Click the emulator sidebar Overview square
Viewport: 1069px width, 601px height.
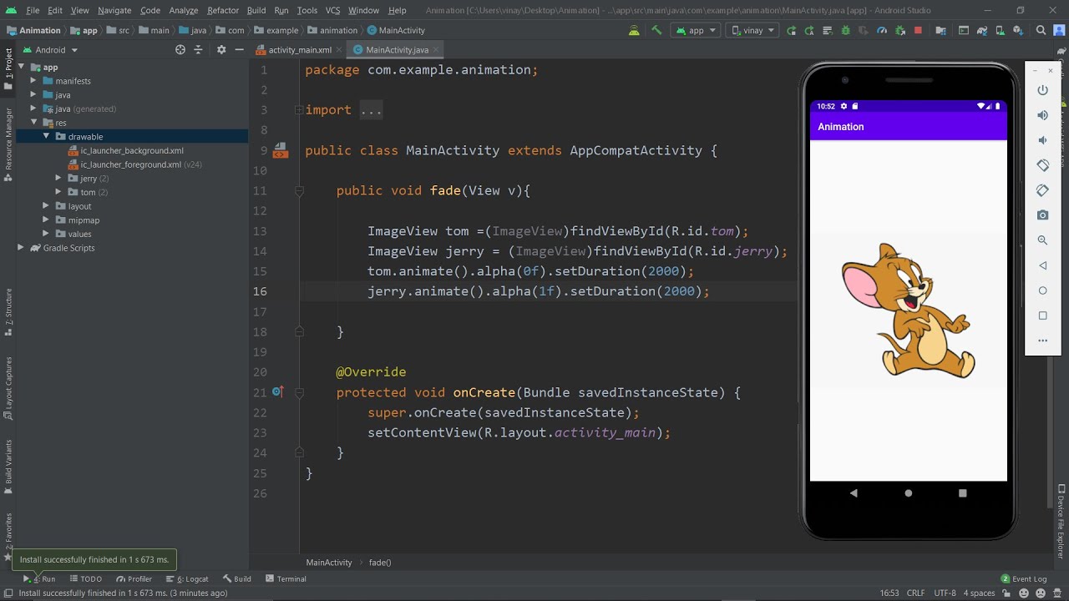pyautogui.click(x=1042, y=316)
